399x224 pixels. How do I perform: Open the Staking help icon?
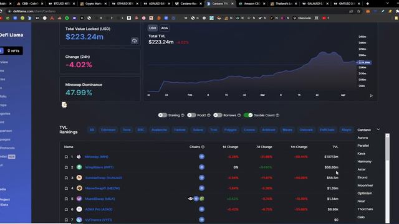[183, 115]
